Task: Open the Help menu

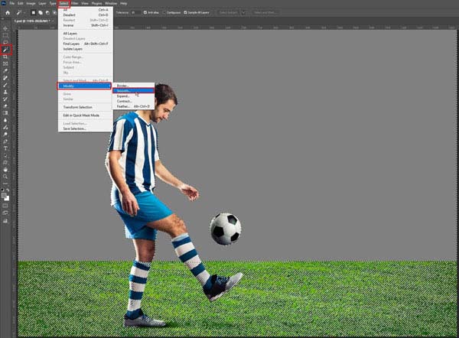Action: coord(123,4)
